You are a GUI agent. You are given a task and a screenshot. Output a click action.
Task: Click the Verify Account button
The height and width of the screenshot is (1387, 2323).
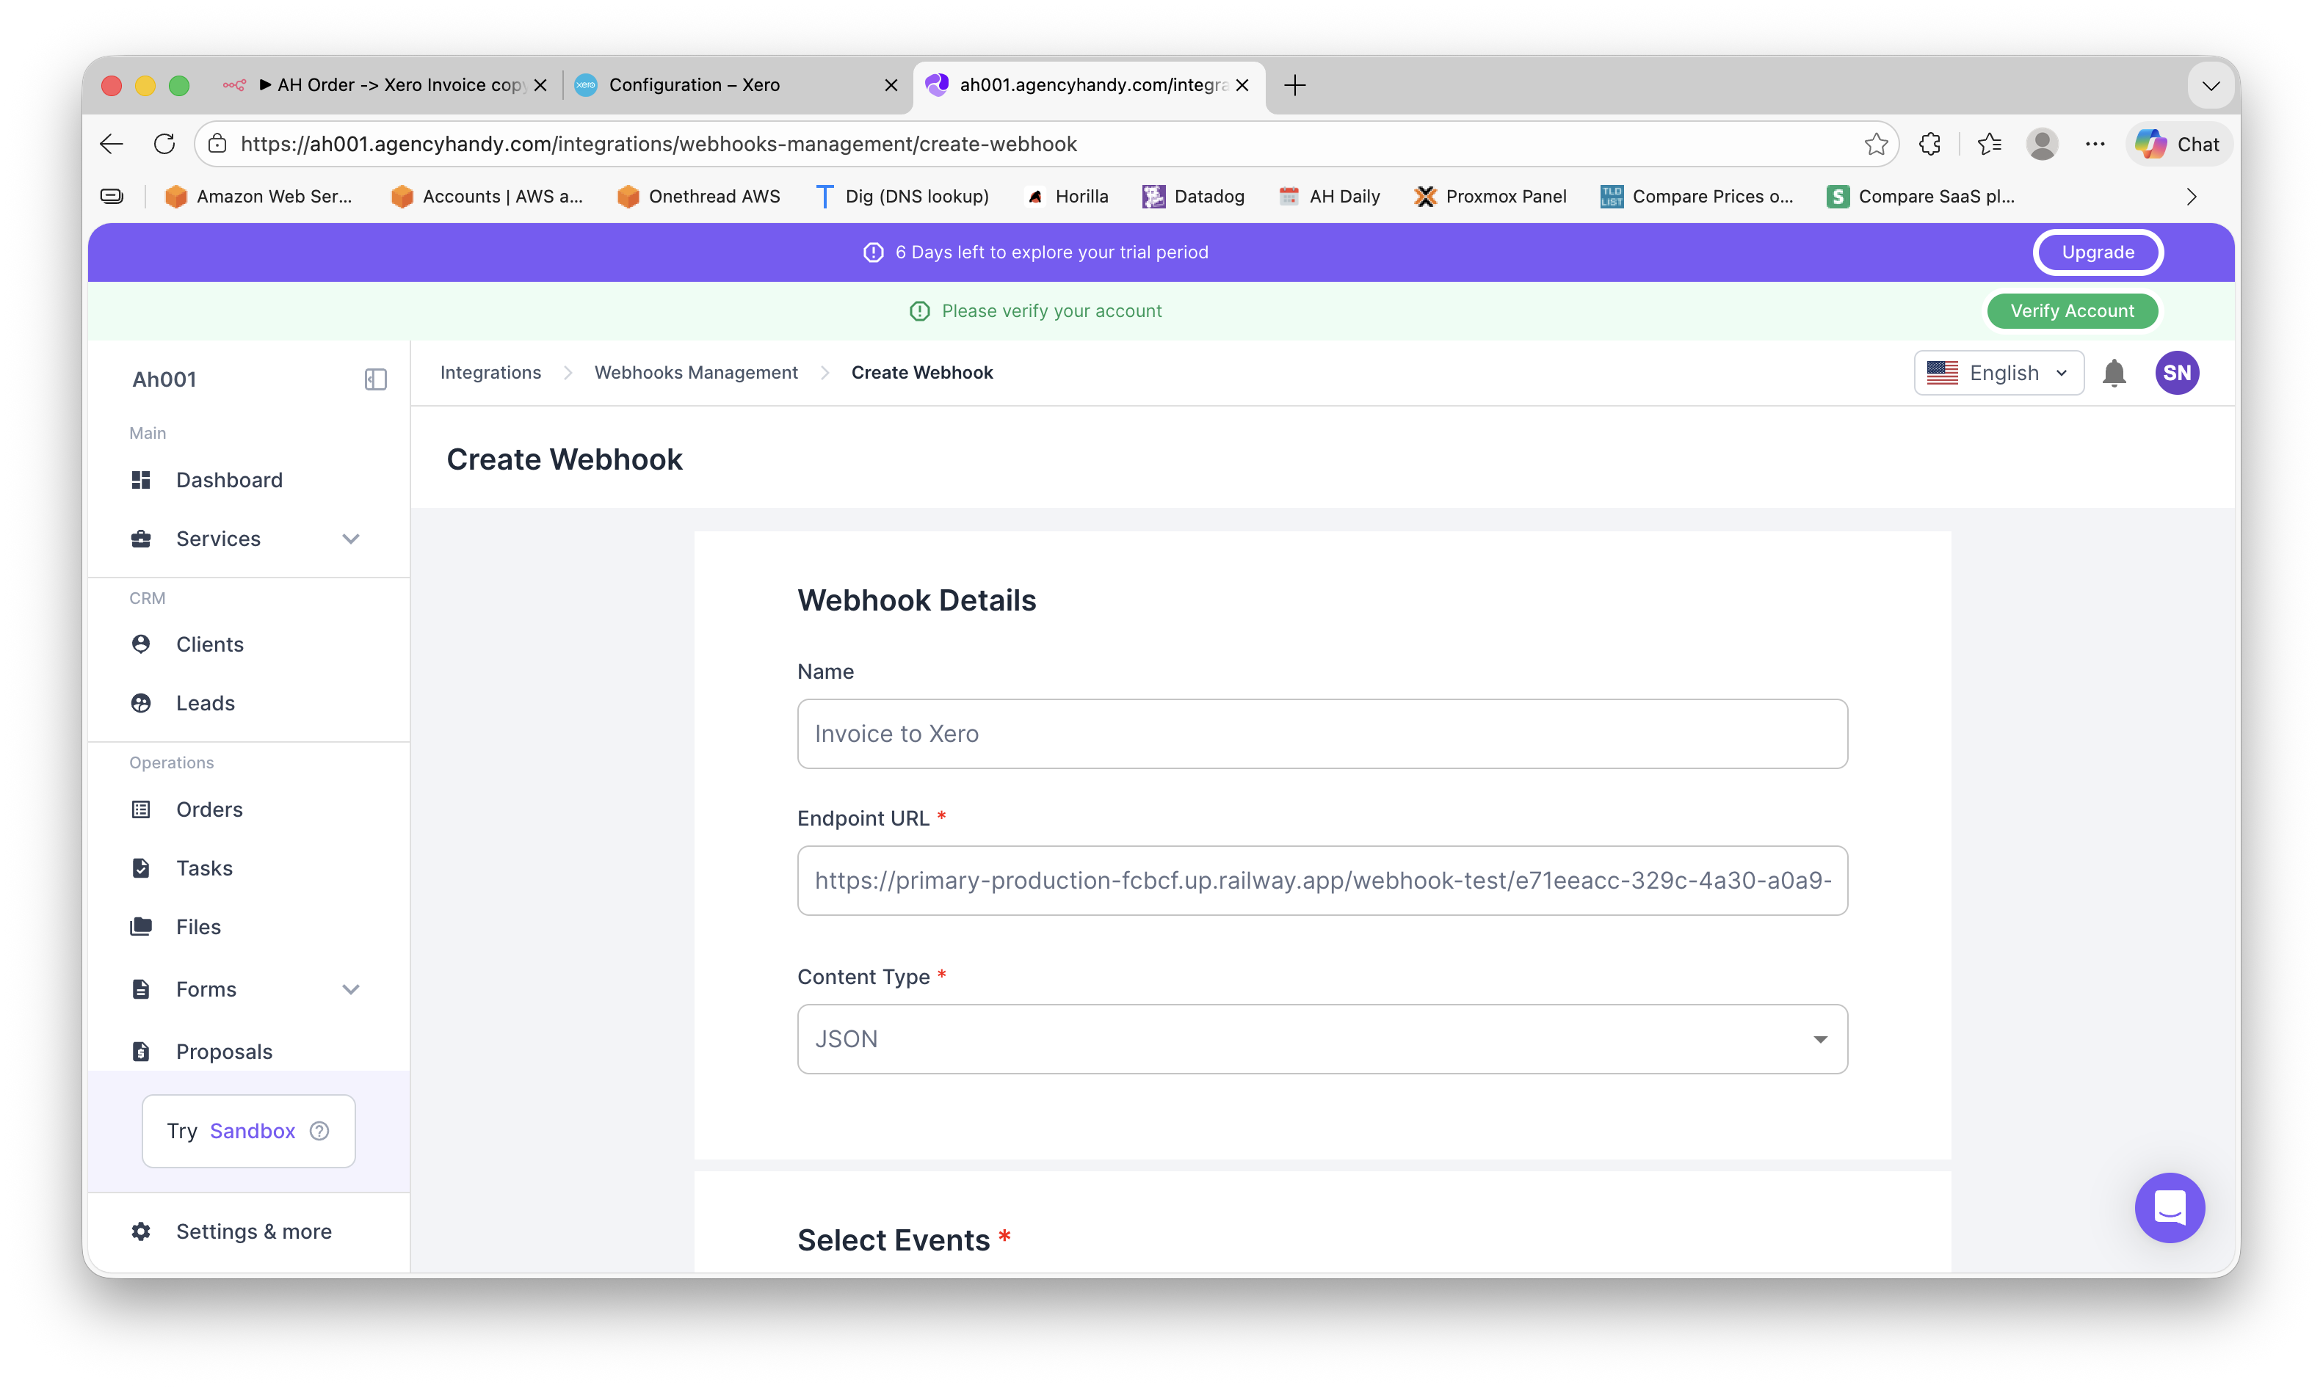[2071, 311]
